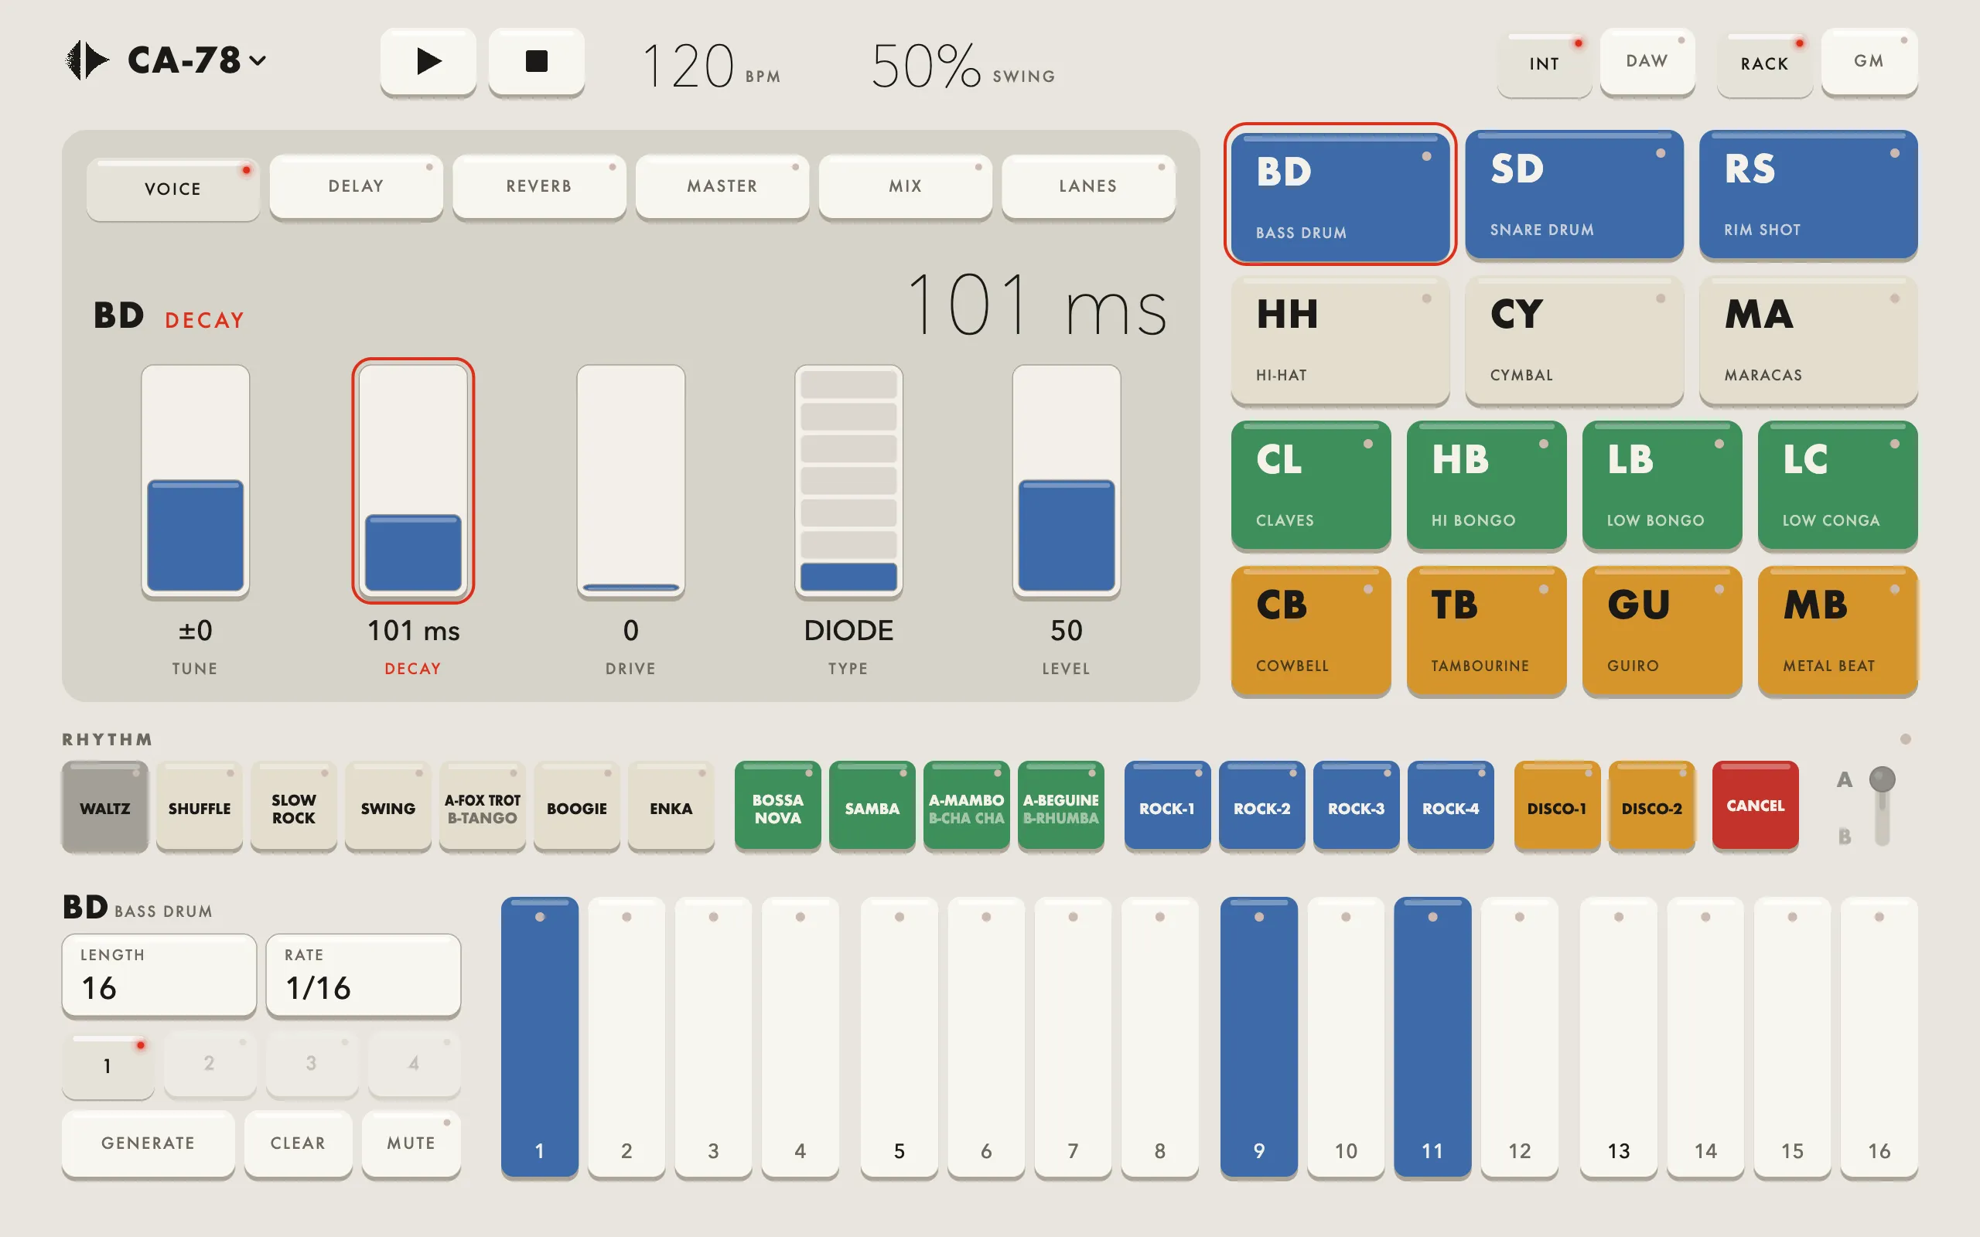Image resolution: width=1980 pixels, height=1237 pixels.
Task: Click the CLEAR button
Action: point(298,1143)
